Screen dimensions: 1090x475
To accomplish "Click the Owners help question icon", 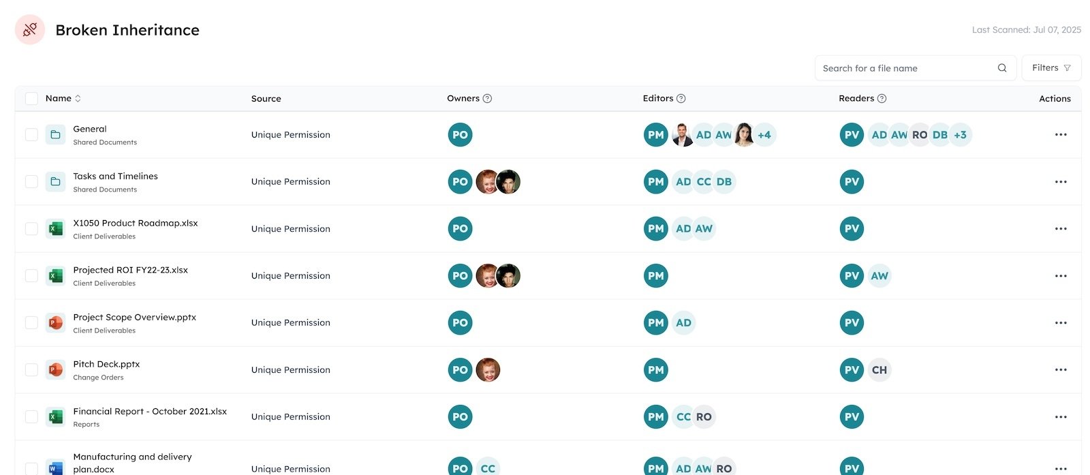I will [487, 99].
